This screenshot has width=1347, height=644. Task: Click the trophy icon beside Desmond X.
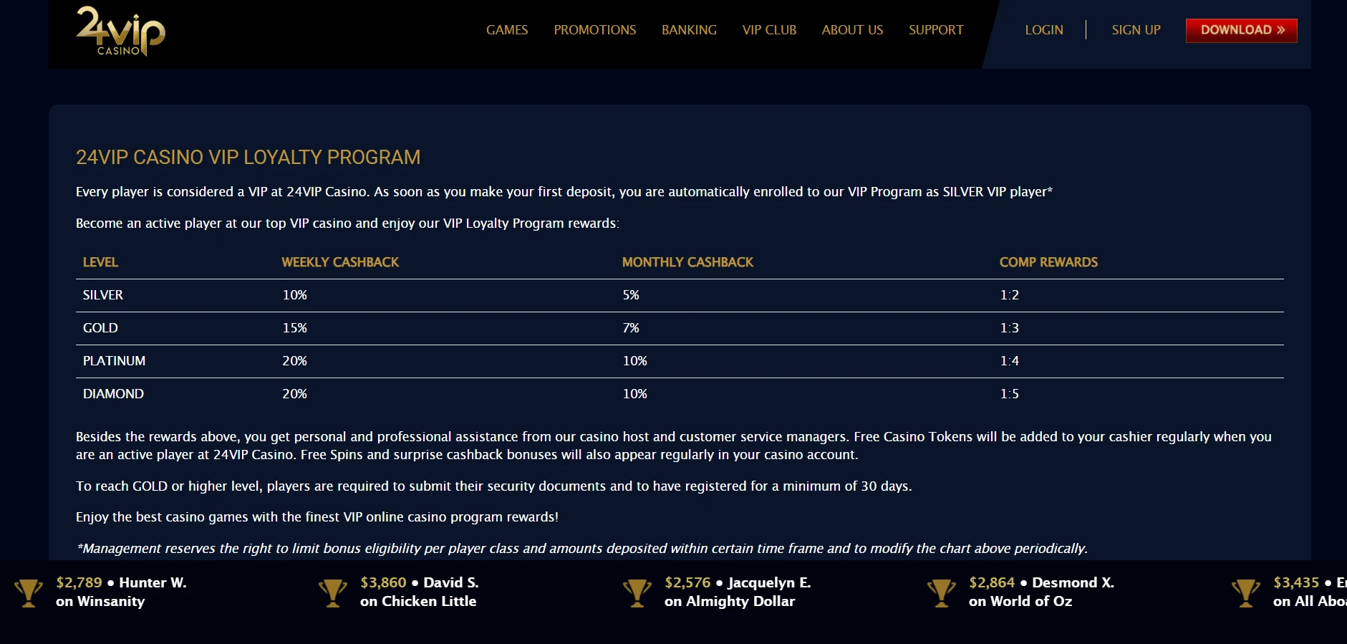click(x=942, y=592)
